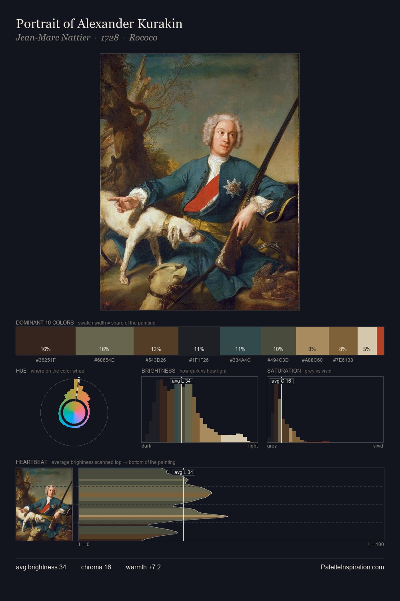Click the hex code text "#334A4C"

[x=240, y=360]
